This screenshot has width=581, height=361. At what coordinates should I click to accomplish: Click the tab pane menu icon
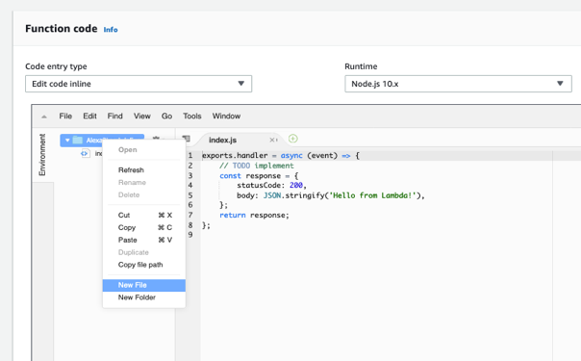pyautogui.click(x=187, y=139)
